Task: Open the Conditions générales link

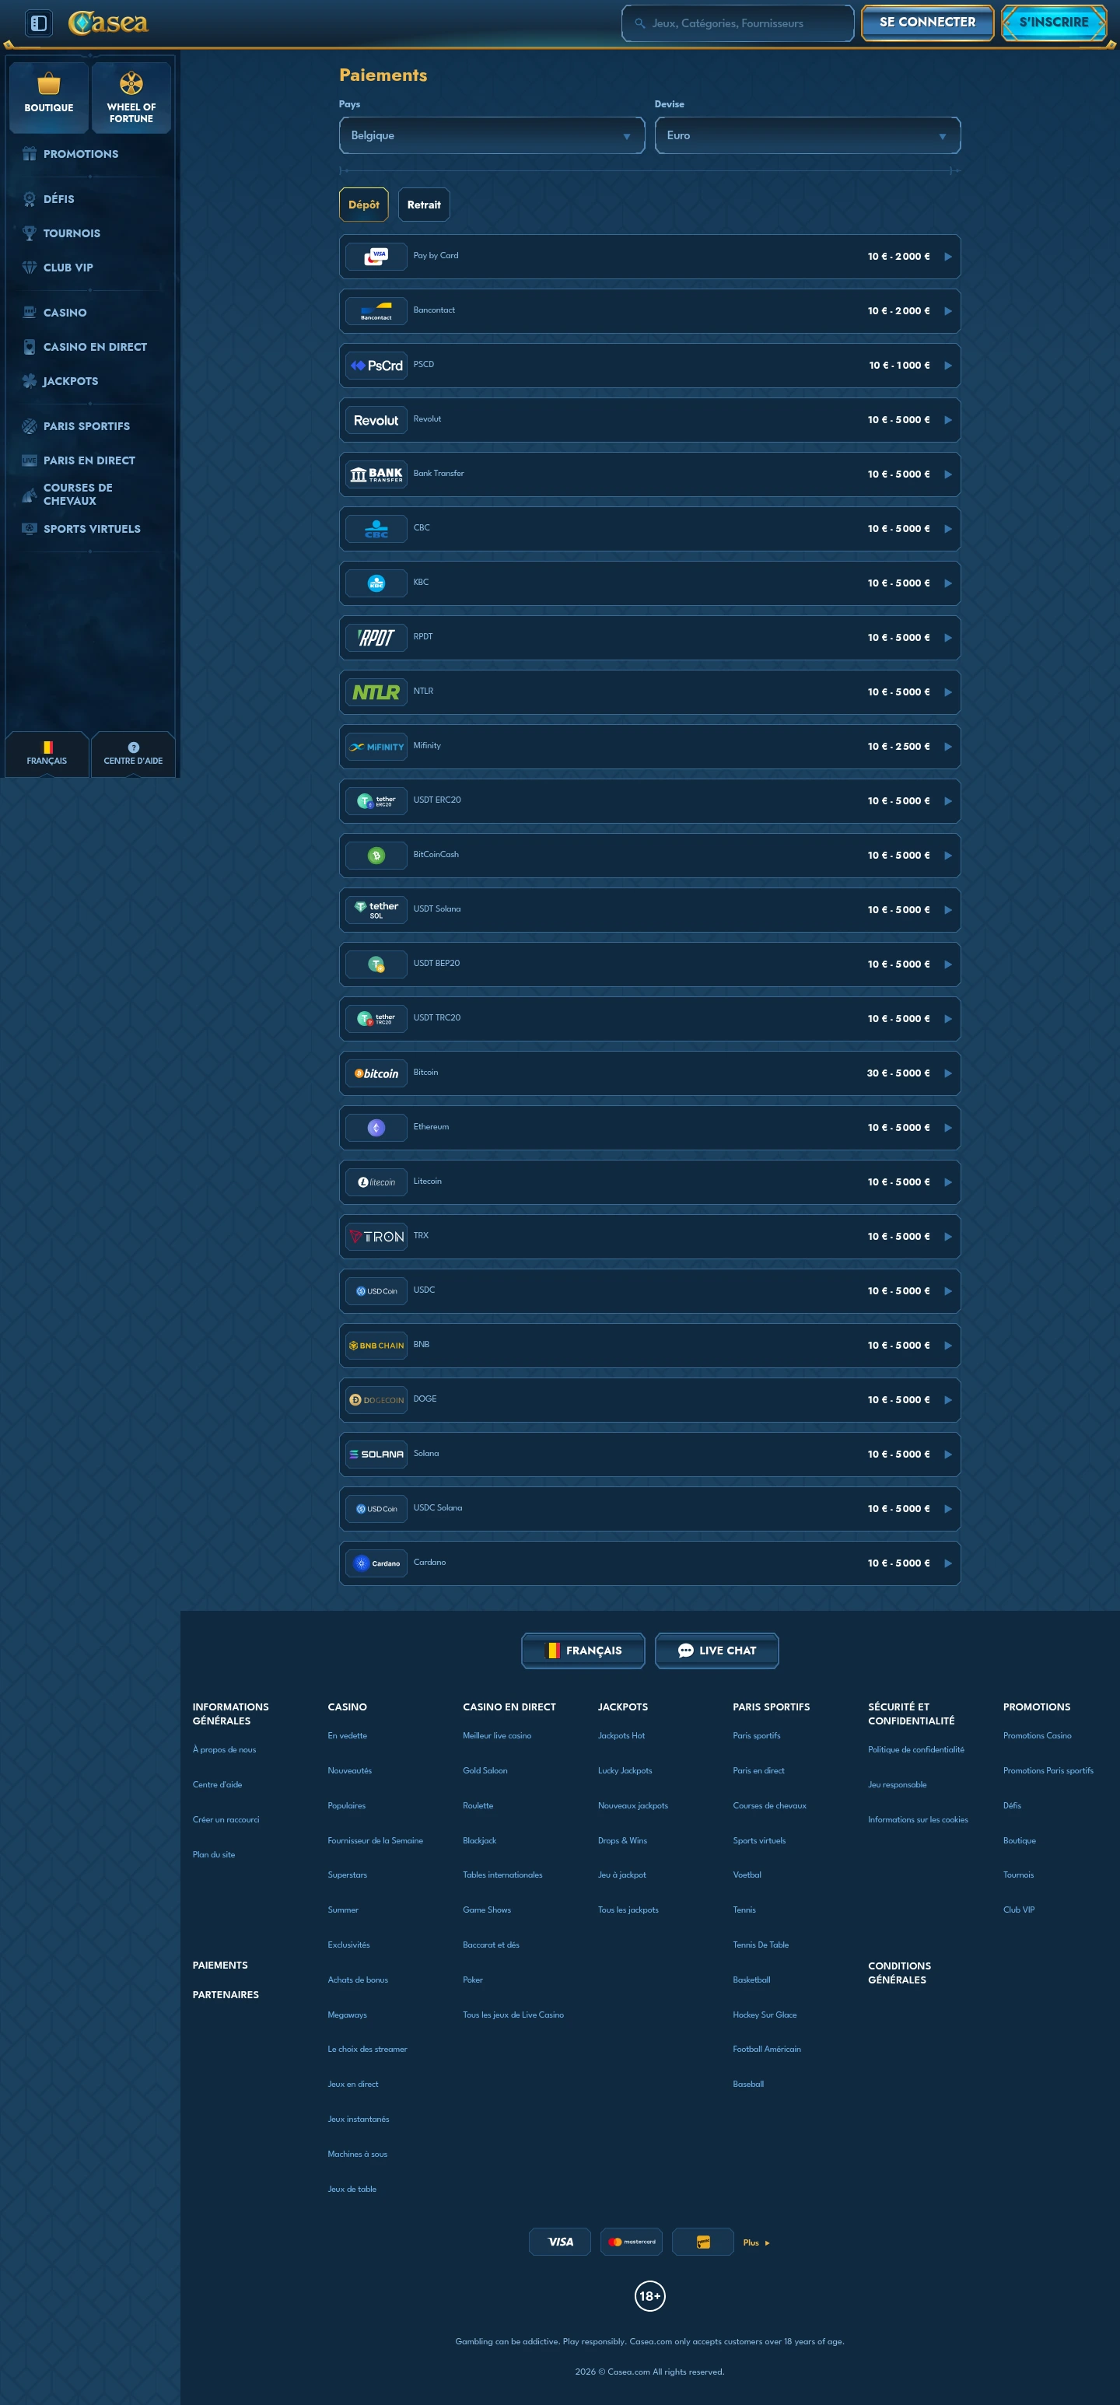Action: 899,1973
